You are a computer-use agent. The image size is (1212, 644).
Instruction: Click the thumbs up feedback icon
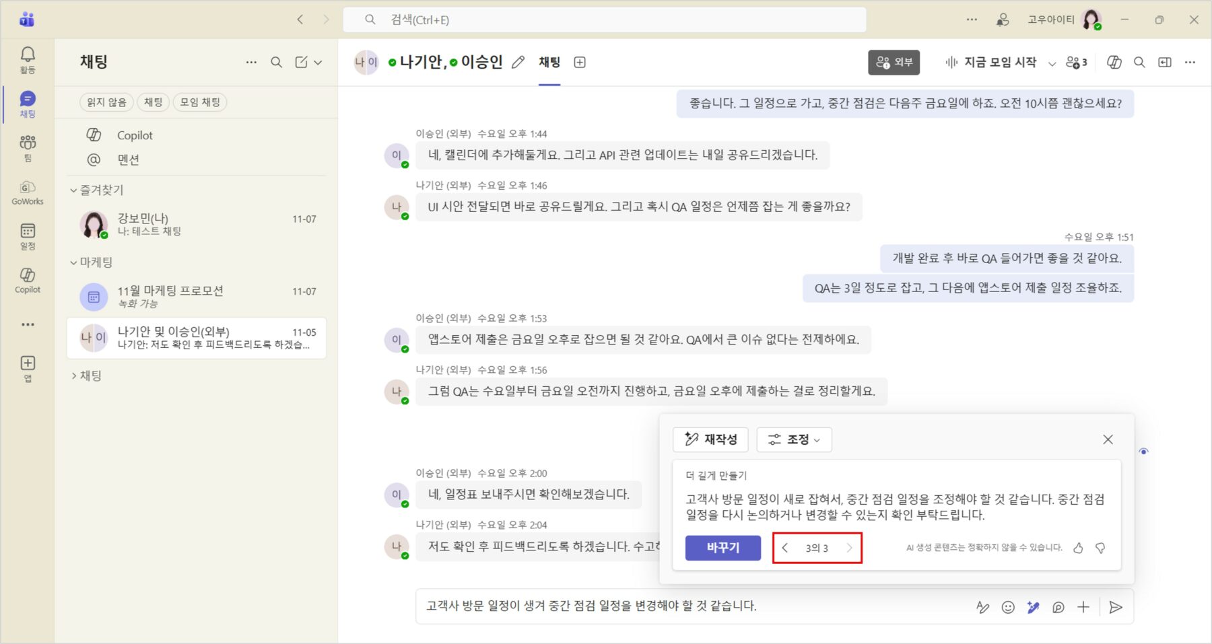(1078, 548)
